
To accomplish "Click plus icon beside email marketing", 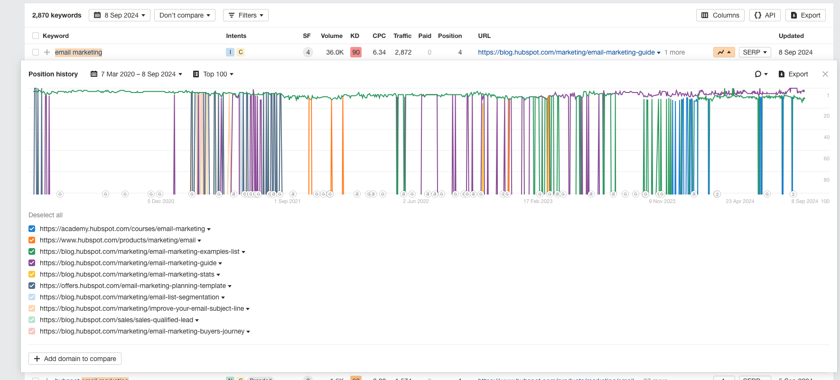I will tap(47, 52).
